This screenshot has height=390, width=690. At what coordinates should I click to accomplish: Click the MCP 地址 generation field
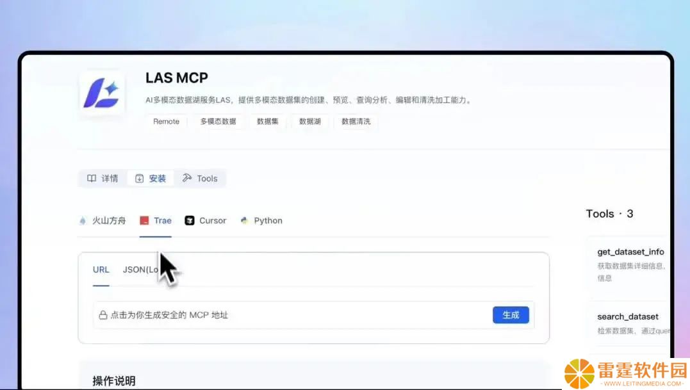pos(314,315)
